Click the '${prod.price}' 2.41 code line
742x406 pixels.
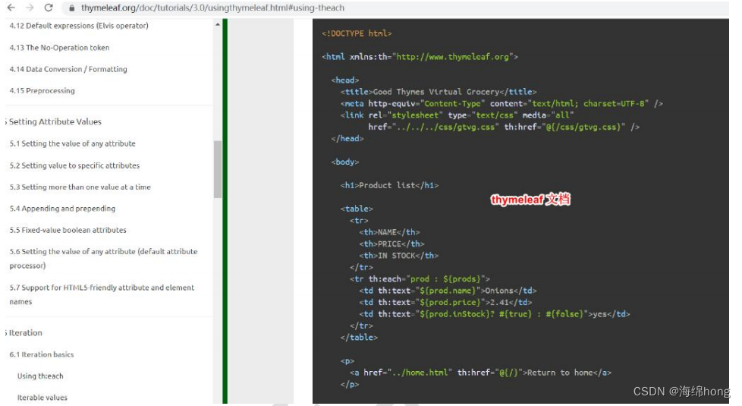[445, 302]
